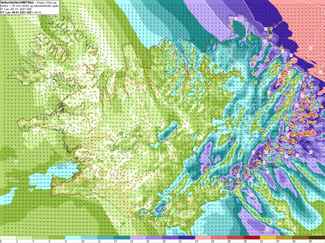Image resolution: width=325 pixels, height=243 pixels.
Task: Click the ': Vindur (10m) og' header text
Action: pyautogui.click(x=46, y=3)
